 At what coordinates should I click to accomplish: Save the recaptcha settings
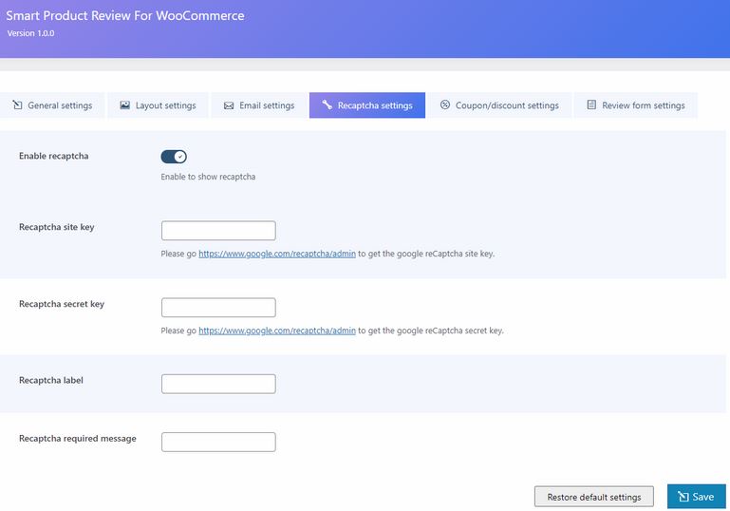pos(697,497)
